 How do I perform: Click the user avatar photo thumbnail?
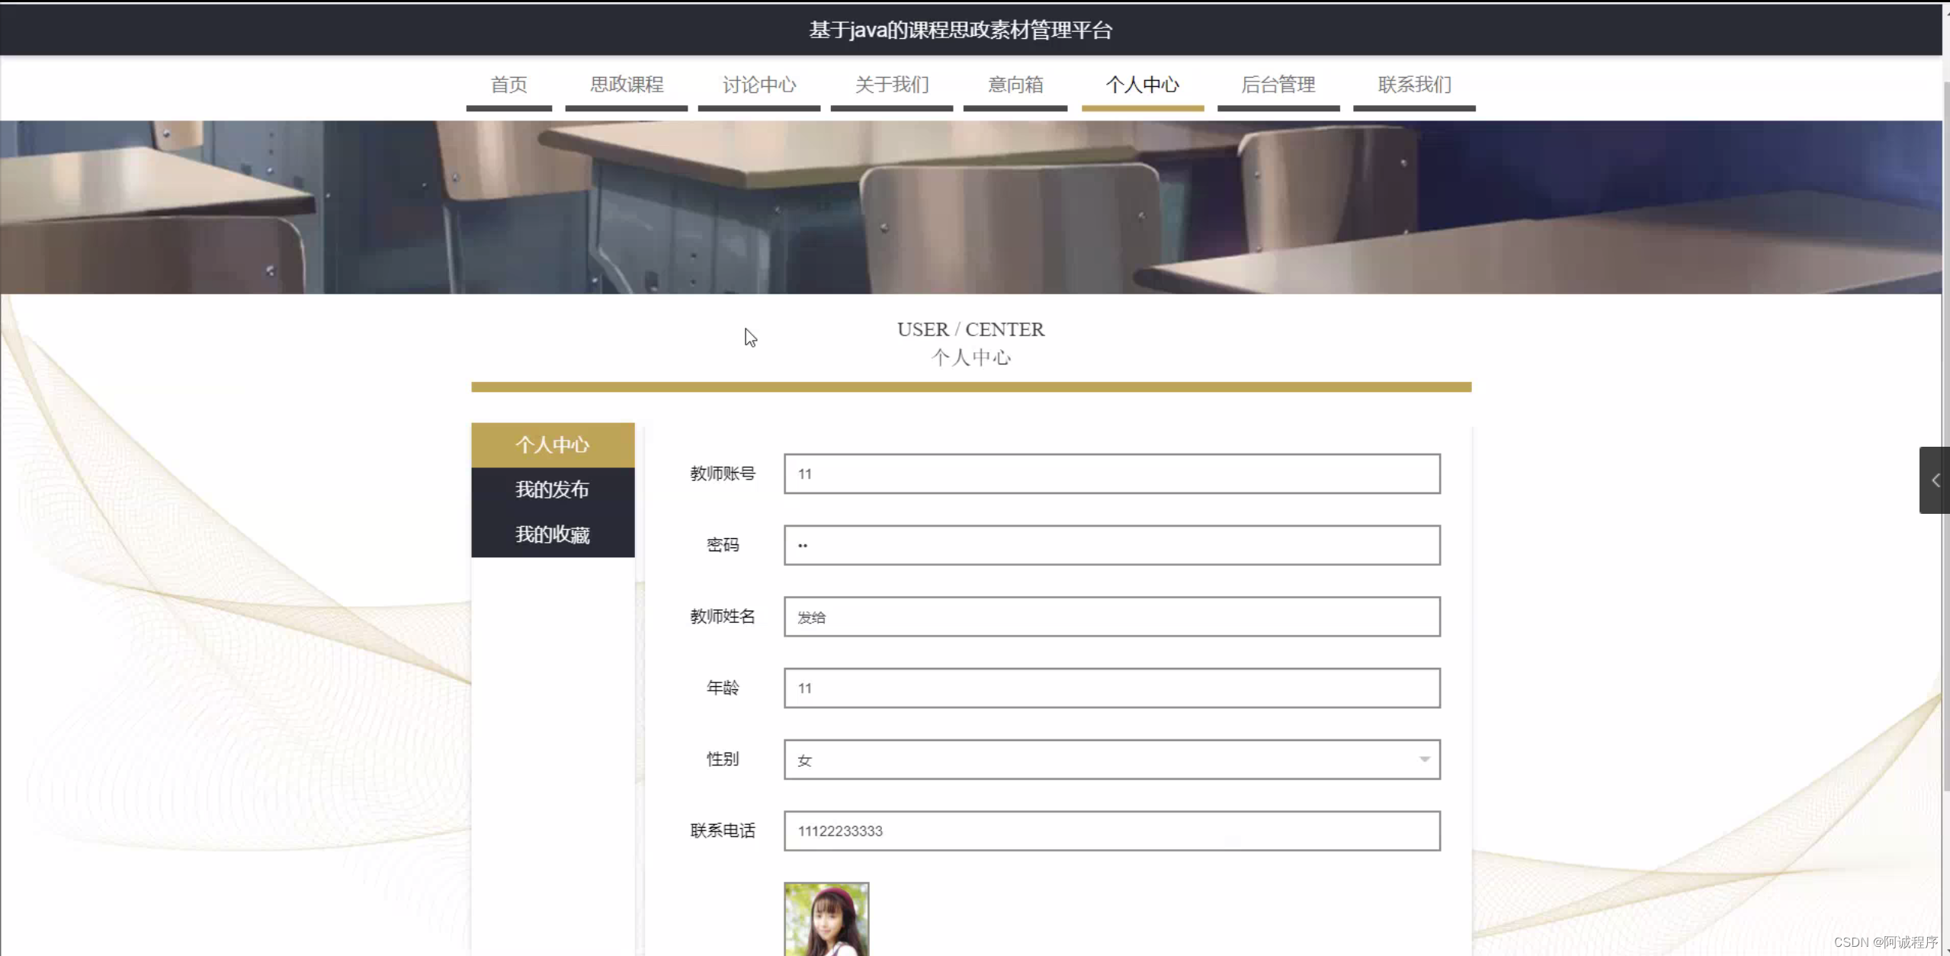(x=826, y=919)
